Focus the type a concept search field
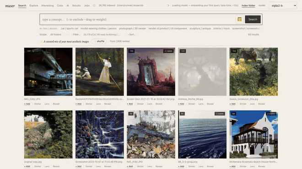Screen dimensions: 302x169 (138, 20)
